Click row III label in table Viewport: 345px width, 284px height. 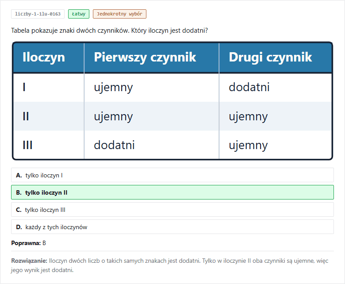(27, 145)
